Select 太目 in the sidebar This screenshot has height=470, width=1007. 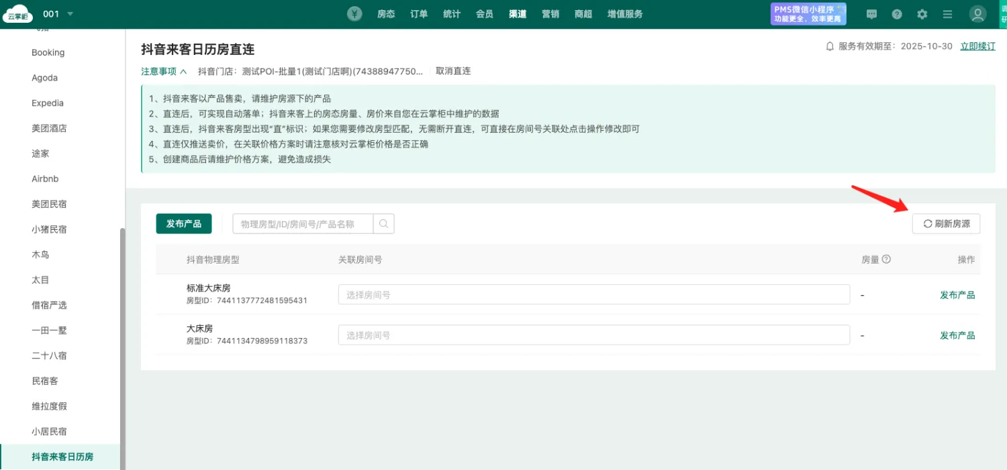[40, 280]
